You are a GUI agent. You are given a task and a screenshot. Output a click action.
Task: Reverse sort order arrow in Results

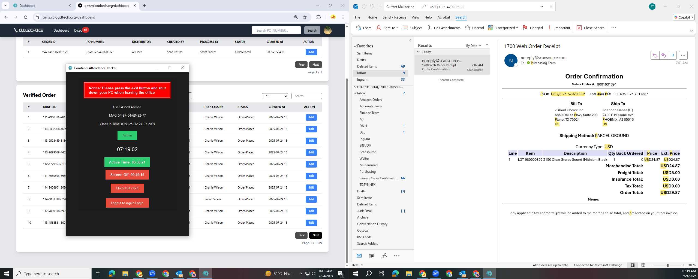coord(487,46)
